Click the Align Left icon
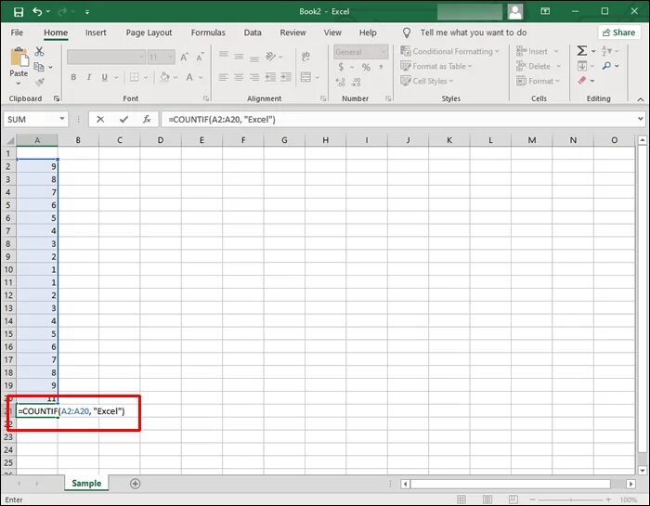The height and width of the screenshot is (506, 650). point(224,77)
